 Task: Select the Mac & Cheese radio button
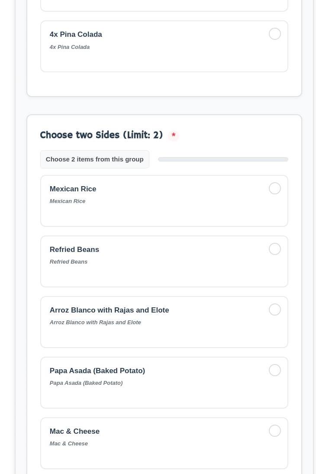[274, 431]
